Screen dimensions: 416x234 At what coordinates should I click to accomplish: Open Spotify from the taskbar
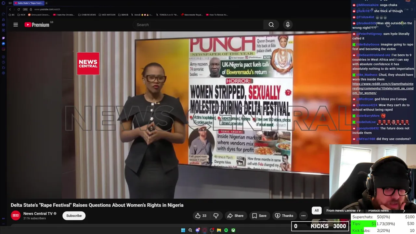click(x=226, y=230)
